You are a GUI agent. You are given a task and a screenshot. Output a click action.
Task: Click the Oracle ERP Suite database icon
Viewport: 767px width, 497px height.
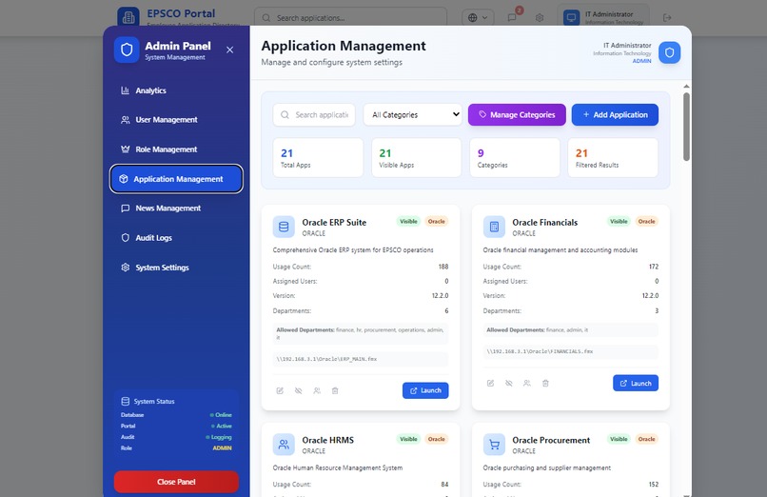284,227
